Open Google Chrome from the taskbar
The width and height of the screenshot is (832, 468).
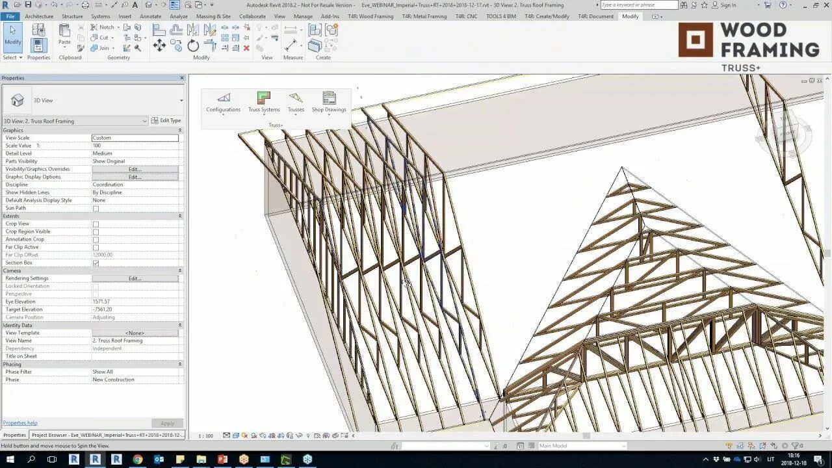tap(137, 460)
